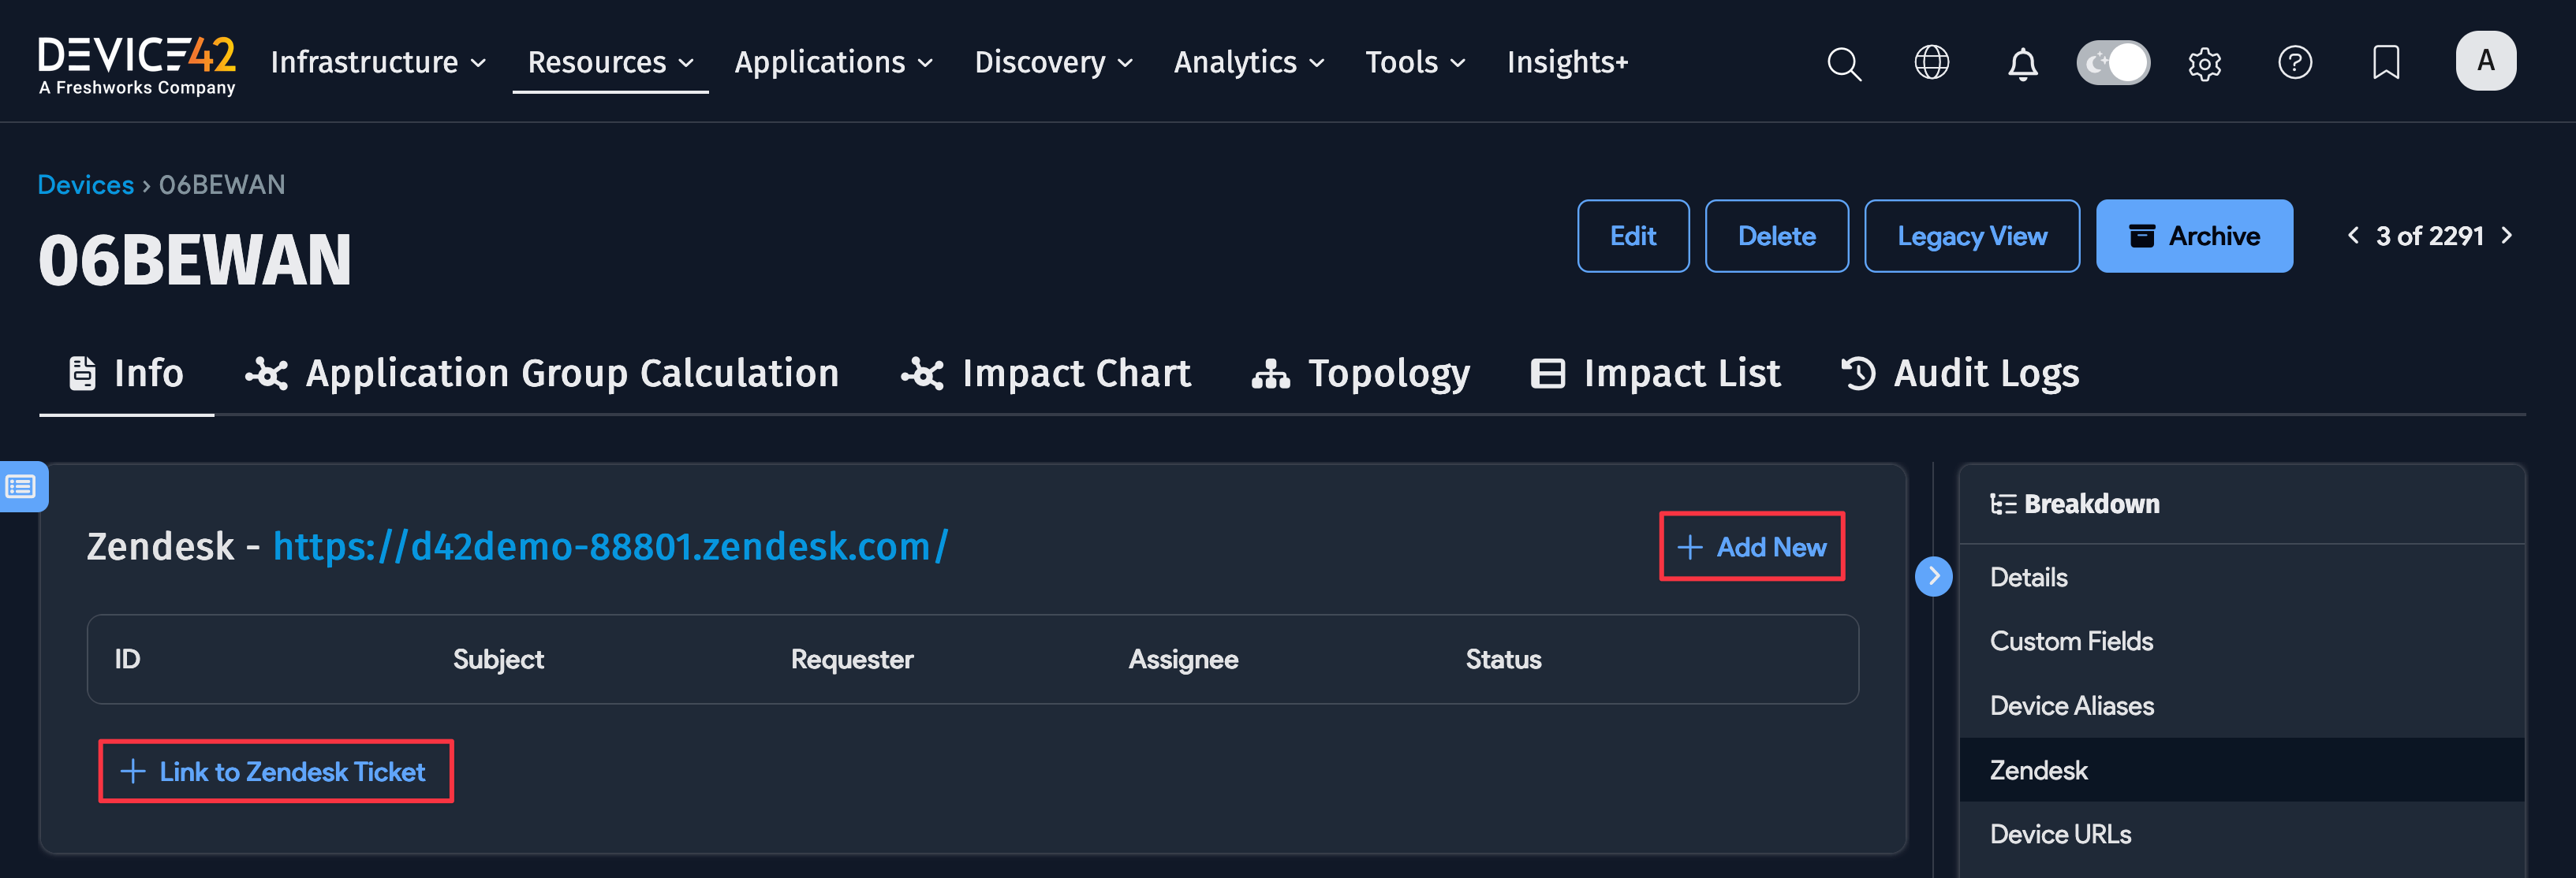
Task: Click the user avatar A
Action: pyautogui.click(x=2485, y=61)
